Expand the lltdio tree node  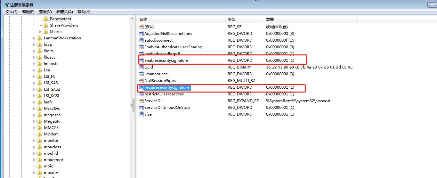click(x=35, y=51)
